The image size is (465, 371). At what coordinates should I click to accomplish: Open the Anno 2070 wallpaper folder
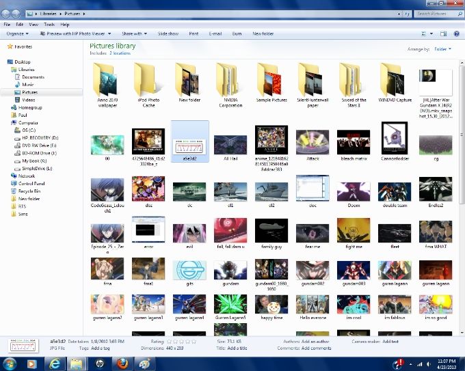[x=107, y=85]
